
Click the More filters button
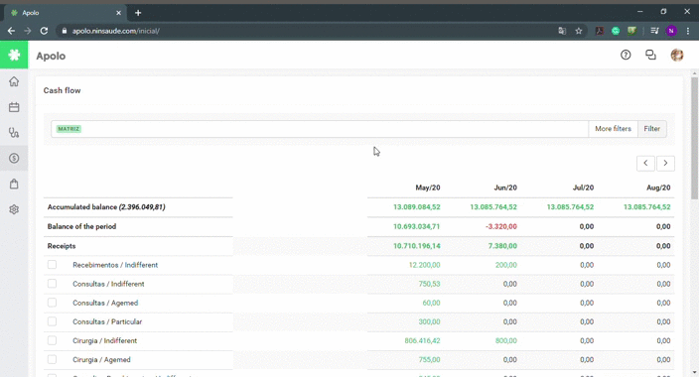coord(613,129)
